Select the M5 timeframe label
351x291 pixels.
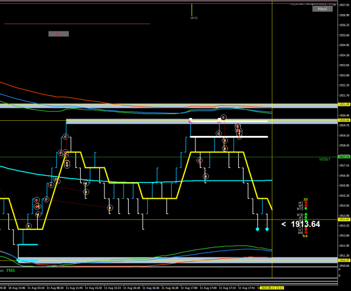pos(301,206)
